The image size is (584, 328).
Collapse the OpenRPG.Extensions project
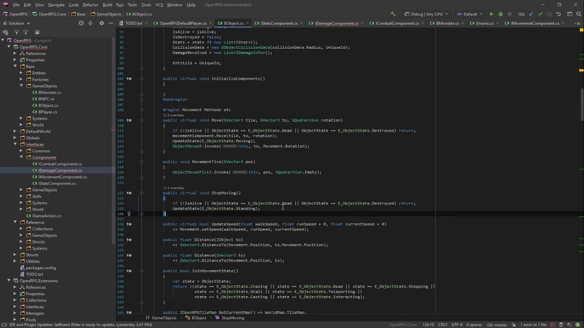tap(9, 281)
